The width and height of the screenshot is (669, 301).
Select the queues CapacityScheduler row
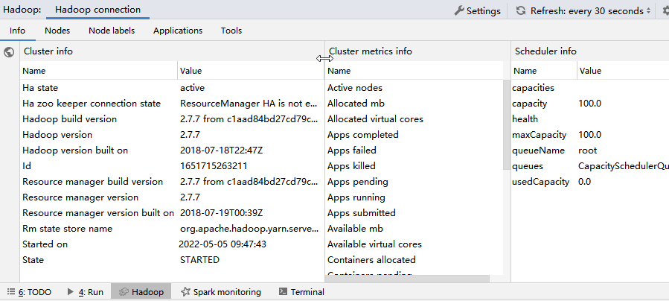click(x=590, y=166)
